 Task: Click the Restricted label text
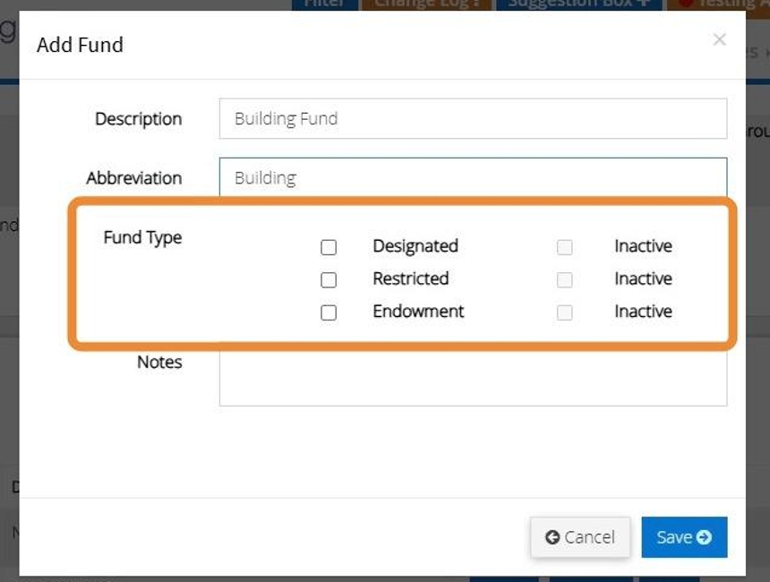tap(411, 278)
